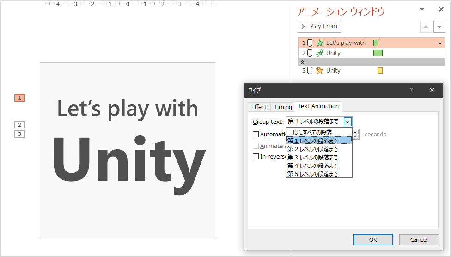451x257 pixels.
Task: Click animation marker 3 beside the slide
Action: (x=19, y=134)
